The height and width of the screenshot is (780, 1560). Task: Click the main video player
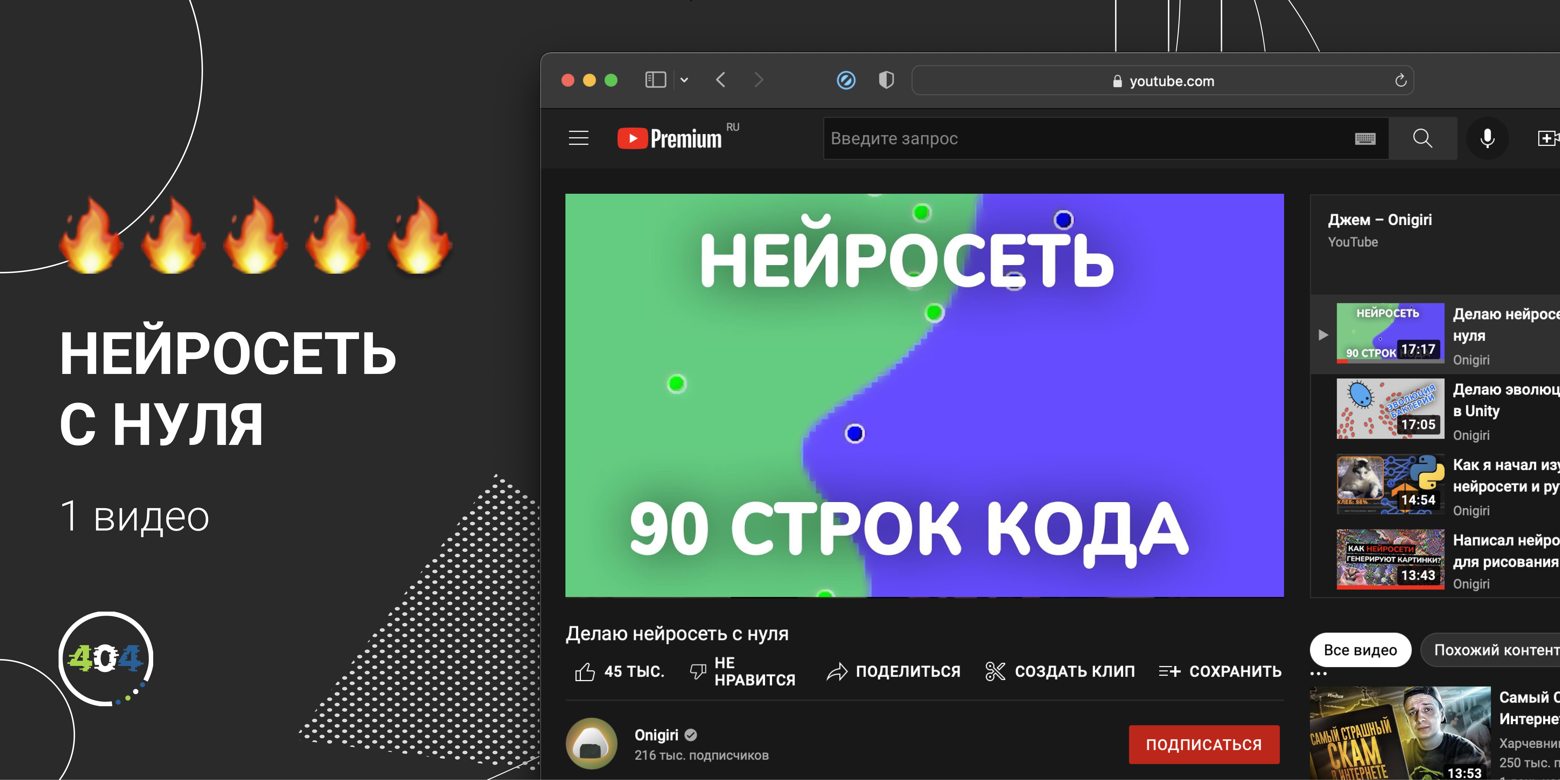coord(924,395)
